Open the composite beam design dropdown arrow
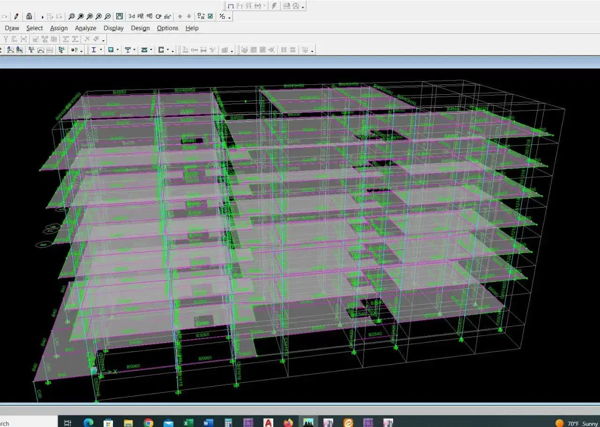Viewport: 600px width, 427px height. tap(135, 50)
